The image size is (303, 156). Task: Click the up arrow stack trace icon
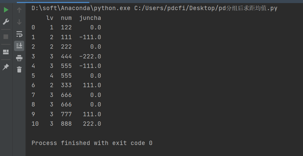point(19,10)
